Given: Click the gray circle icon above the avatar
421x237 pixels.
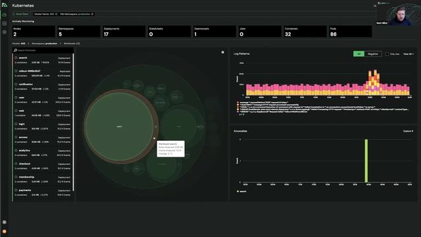Looking at the screenshot, I should point(5,222).
